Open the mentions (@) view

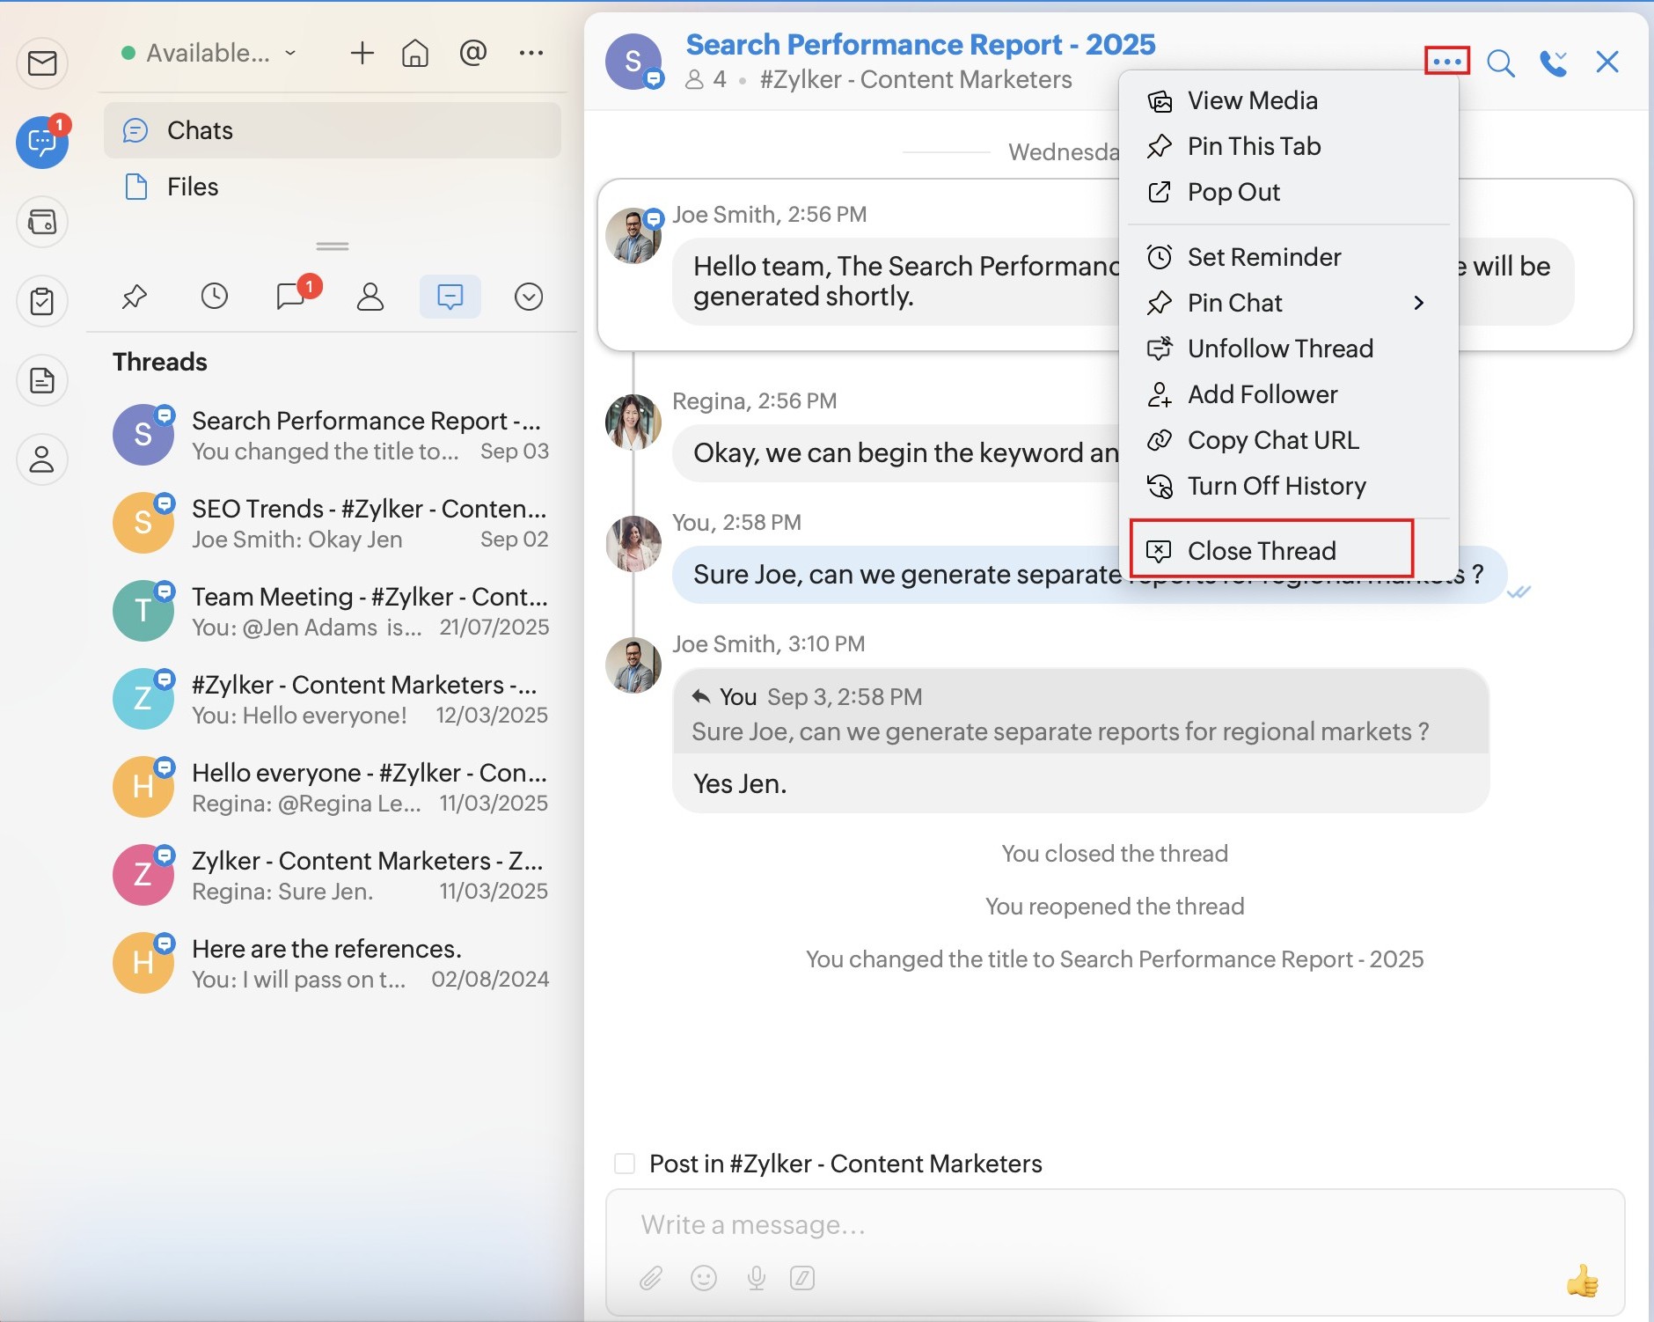pos(472,54)
